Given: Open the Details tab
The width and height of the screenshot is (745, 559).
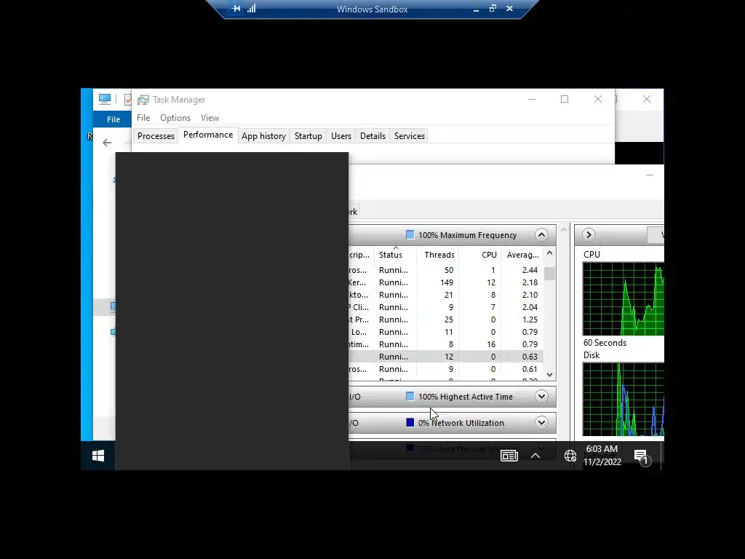Looking at the screenshot, I should 372,136.
